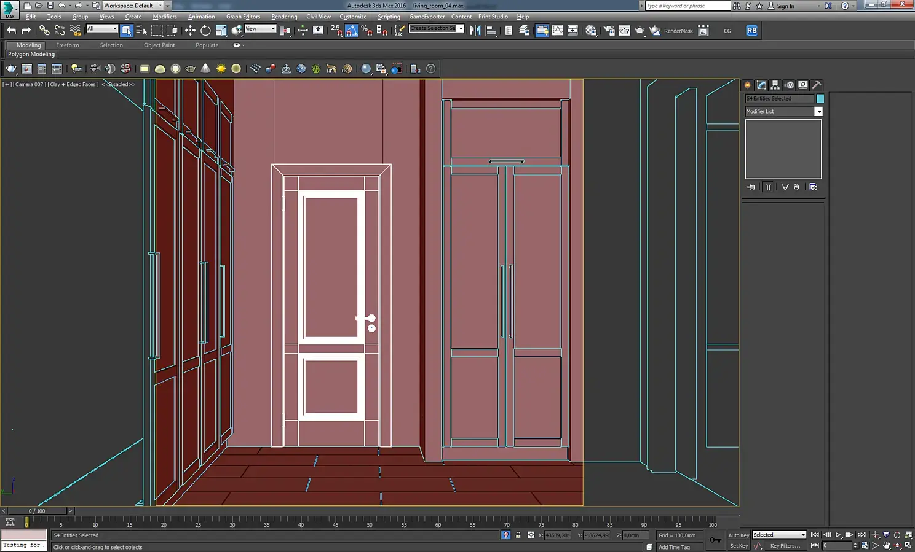Activate the Select and Rotate tool
915x552 pixels.
205,30
